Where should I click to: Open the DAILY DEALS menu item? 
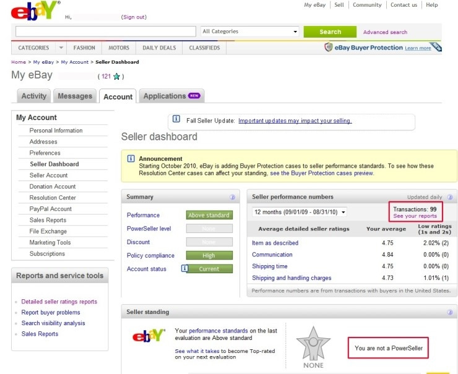coord(159,48)
